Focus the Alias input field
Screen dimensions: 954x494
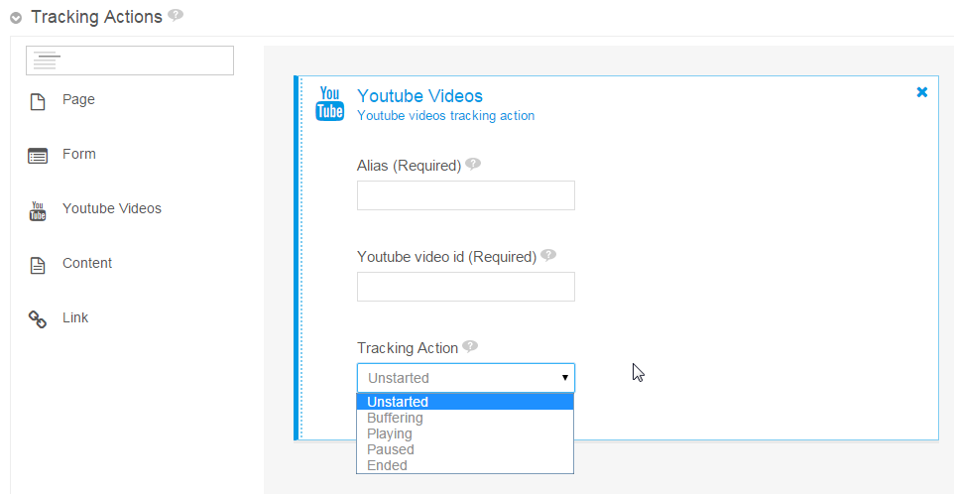click(x=465, y=195)
